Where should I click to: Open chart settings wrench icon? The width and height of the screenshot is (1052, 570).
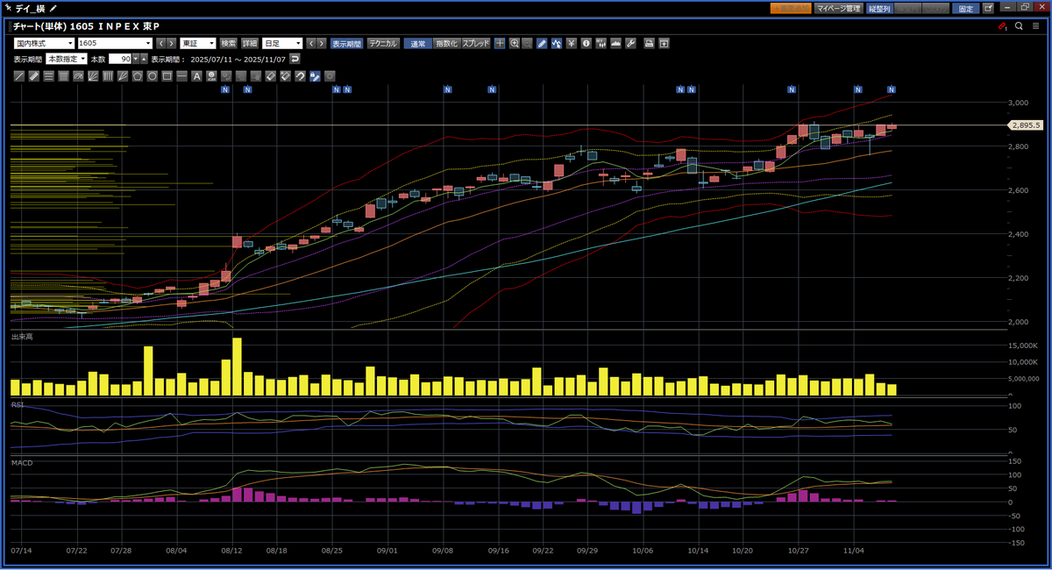[630, 43]
